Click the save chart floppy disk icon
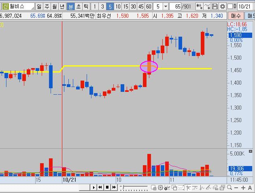This screenshot has height=193, width=255. (215, 6)
